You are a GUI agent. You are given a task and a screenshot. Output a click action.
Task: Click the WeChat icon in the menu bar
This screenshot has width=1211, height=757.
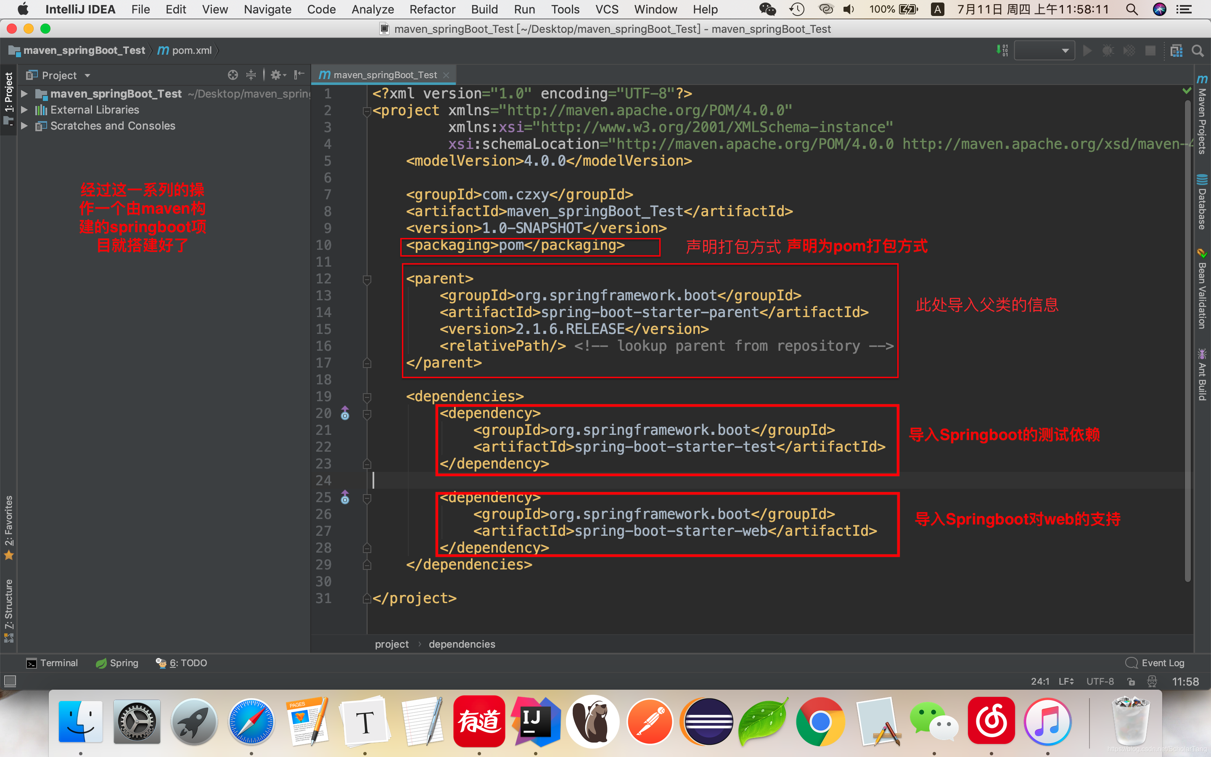[x=767, y=9]
